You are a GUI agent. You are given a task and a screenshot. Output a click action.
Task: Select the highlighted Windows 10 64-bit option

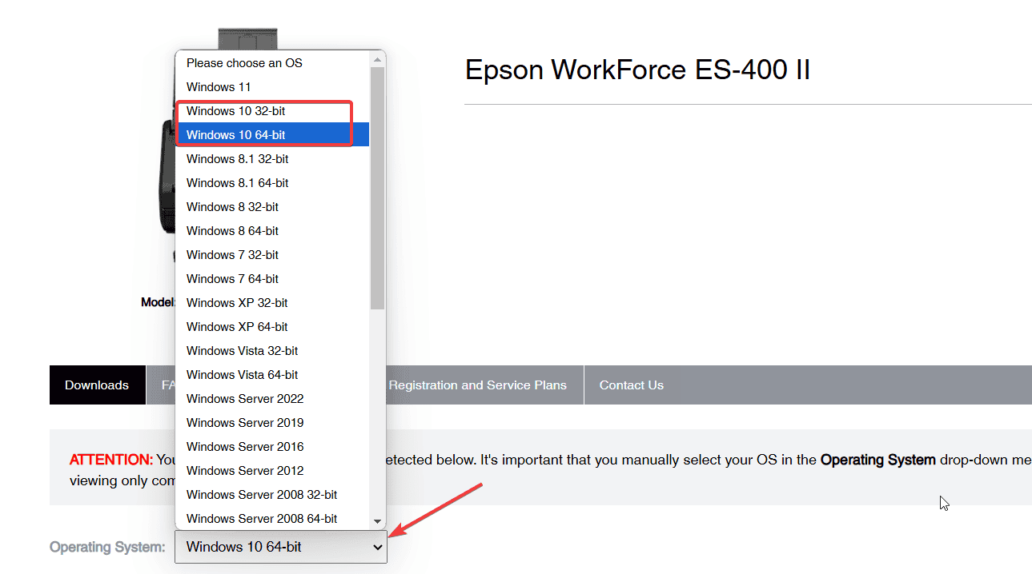273,135
